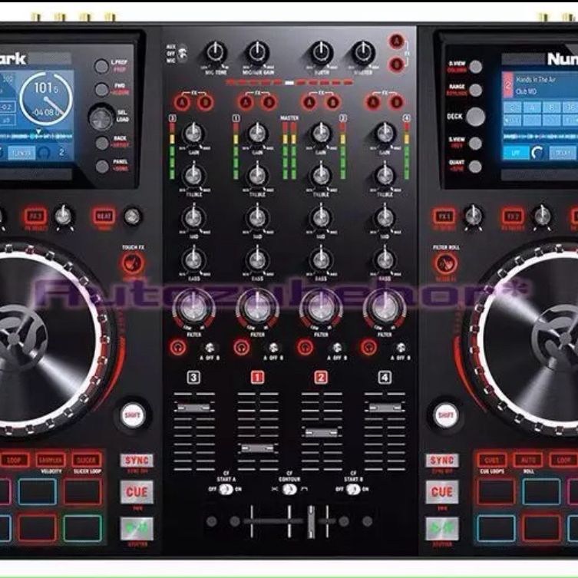The width and height of the screenshot is (578, 578).
Task: Tap the FX 2 button on right deck
Action: 513,216
